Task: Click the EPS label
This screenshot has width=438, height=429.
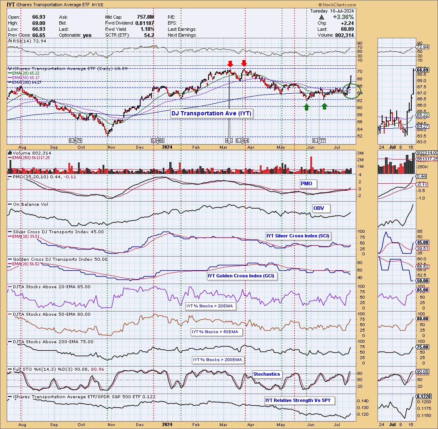Action: (172, 23)
